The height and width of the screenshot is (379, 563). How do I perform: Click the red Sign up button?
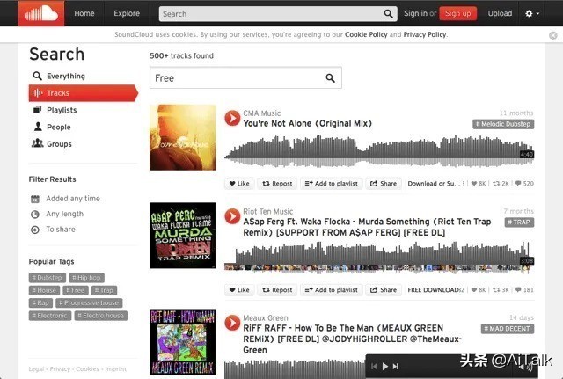tap(457, 13)
